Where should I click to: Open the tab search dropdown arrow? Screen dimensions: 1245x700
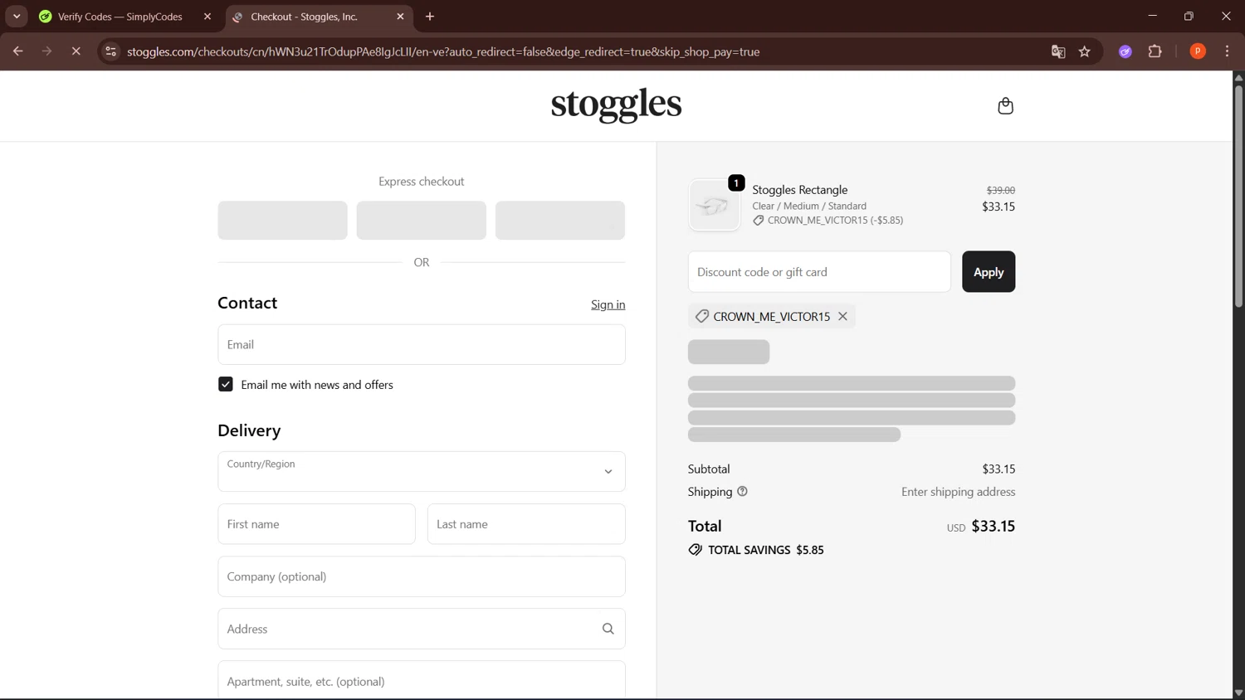pyautogui.click(x=17, y=17)
